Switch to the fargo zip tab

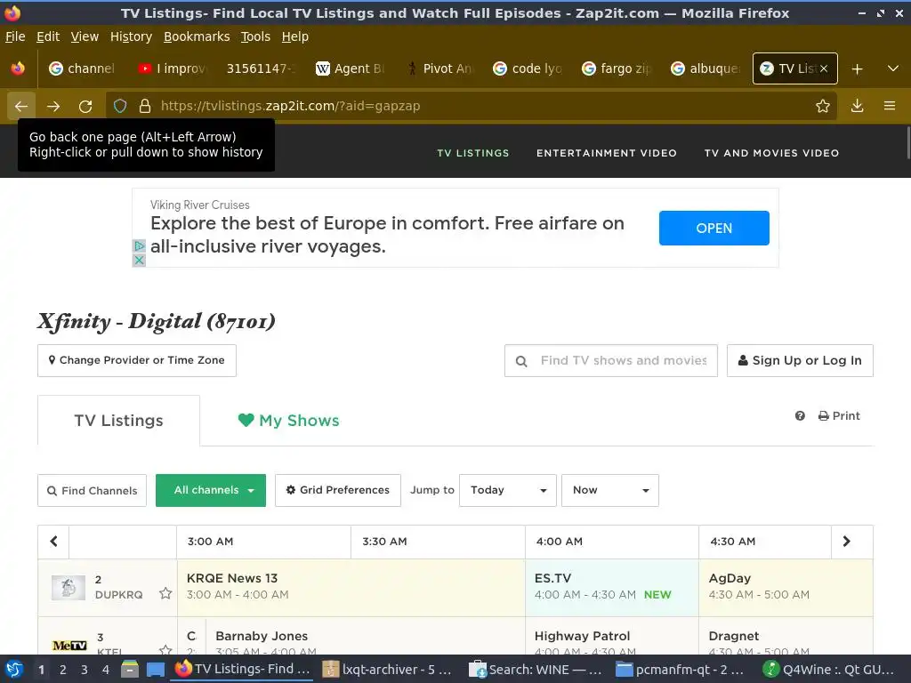pyautogui.click(x=617, y=68)
